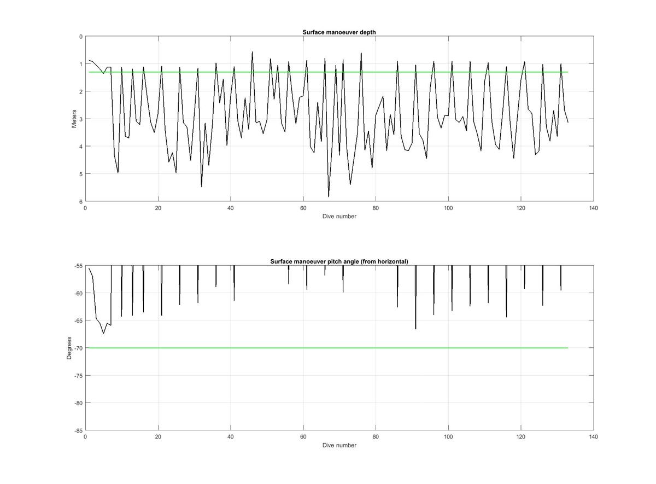The image size is (656, 484).
Task: Click the '100' dive tick under the depth plot
Action: (448, 208)
